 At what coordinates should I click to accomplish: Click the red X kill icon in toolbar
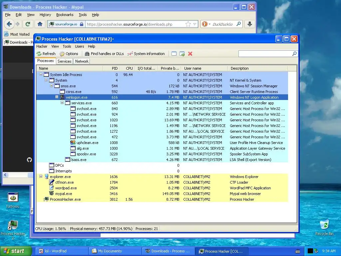pos(190,54)
